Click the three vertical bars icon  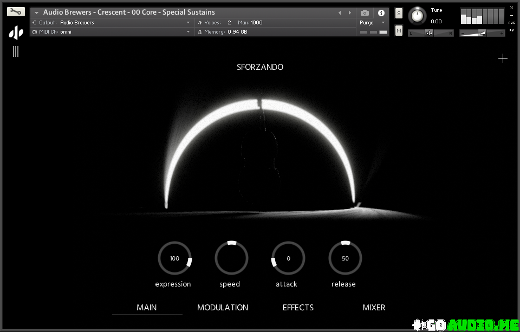(16, 51)
